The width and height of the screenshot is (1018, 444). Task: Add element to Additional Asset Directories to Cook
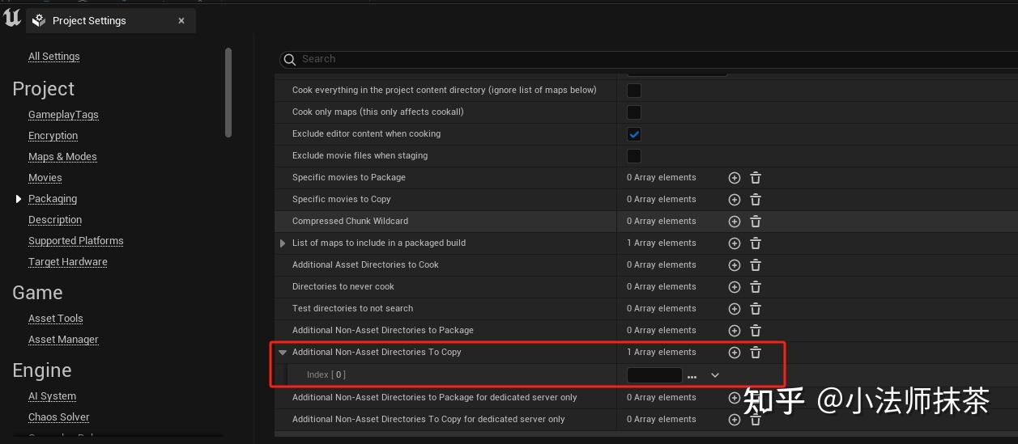735,265
